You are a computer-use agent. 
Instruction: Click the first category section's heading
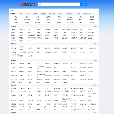tap(13, 27)
